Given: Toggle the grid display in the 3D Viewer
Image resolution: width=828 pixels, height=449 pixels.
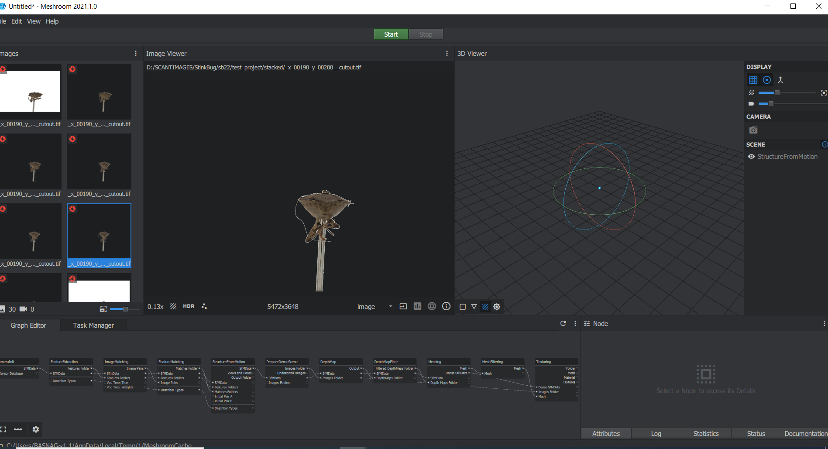Looking at the screenshot, I should click(x=753, y=80).
